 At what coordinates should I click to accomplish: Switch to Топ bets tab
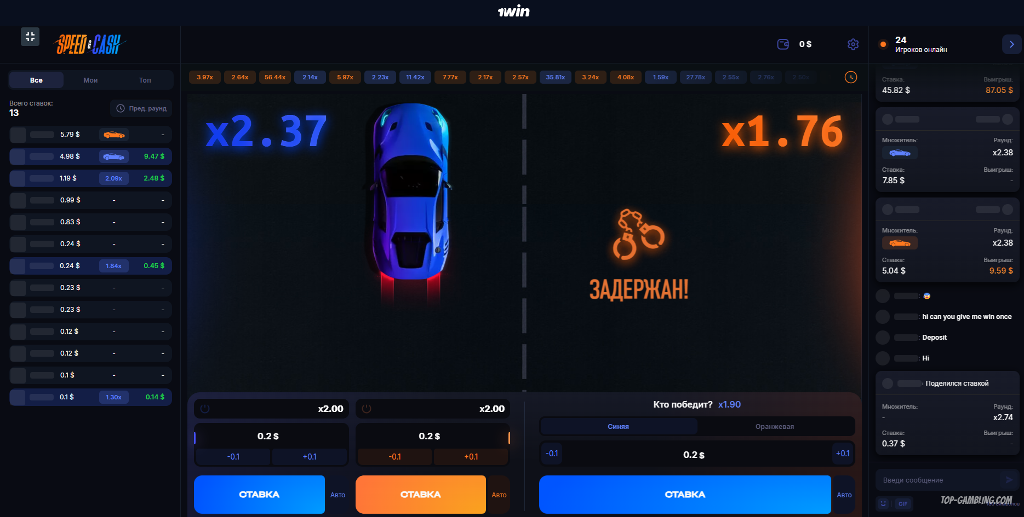pos(145,80)
